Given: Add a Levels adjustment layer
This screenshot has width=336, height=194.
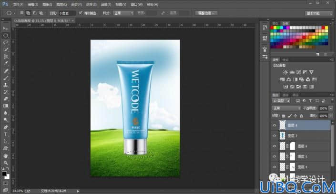Looking at the screenshot, I should [x=292, y=72].
